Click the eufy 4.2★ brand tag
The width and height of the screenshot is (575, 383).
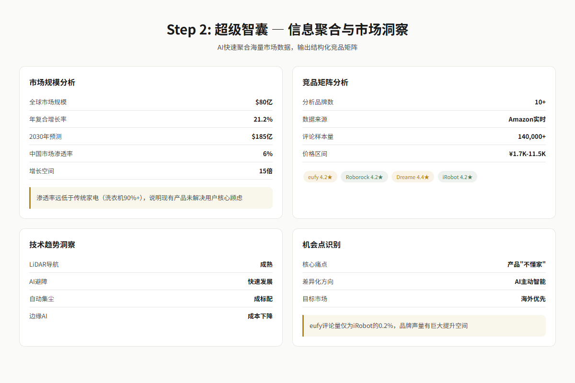click(320, 177)
